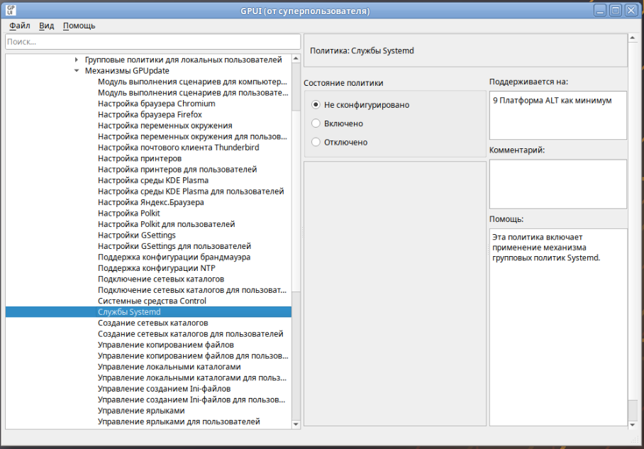Click the Помощь description text area
Image resolution: width=644 pixels, height=449 pixels.
558,327
